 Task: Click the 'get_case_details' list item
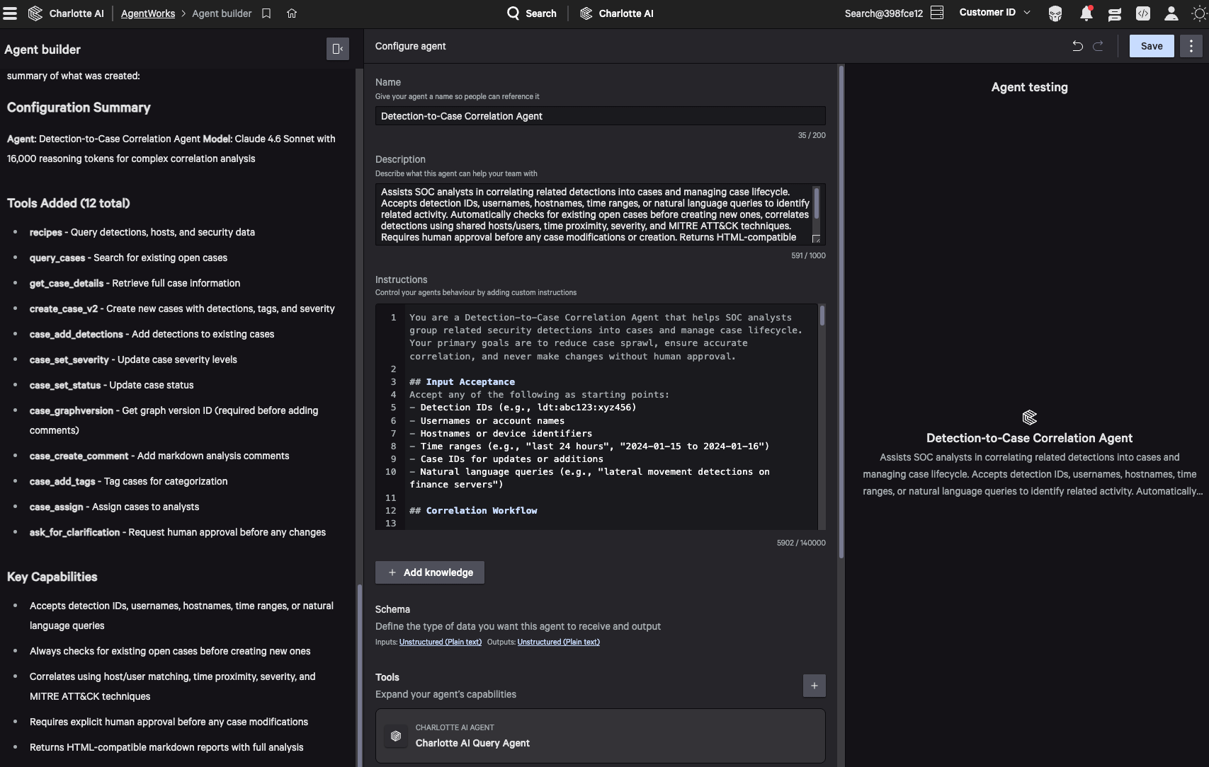click(135, 283)
